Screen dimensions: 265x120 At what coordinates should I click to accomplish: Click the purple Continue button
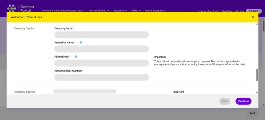(x=243, y=101)
